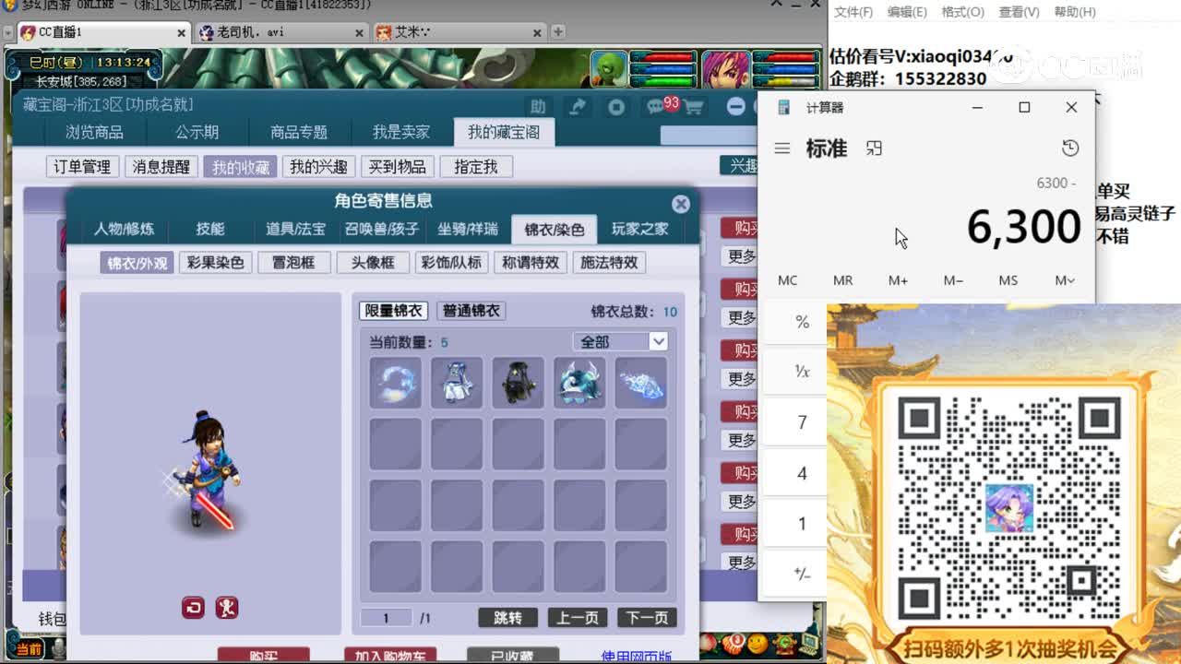This screenshot has height=664, width=1181.
Task: Click the 助 help icon in the 藏宝阁 header
Action: 538,107
